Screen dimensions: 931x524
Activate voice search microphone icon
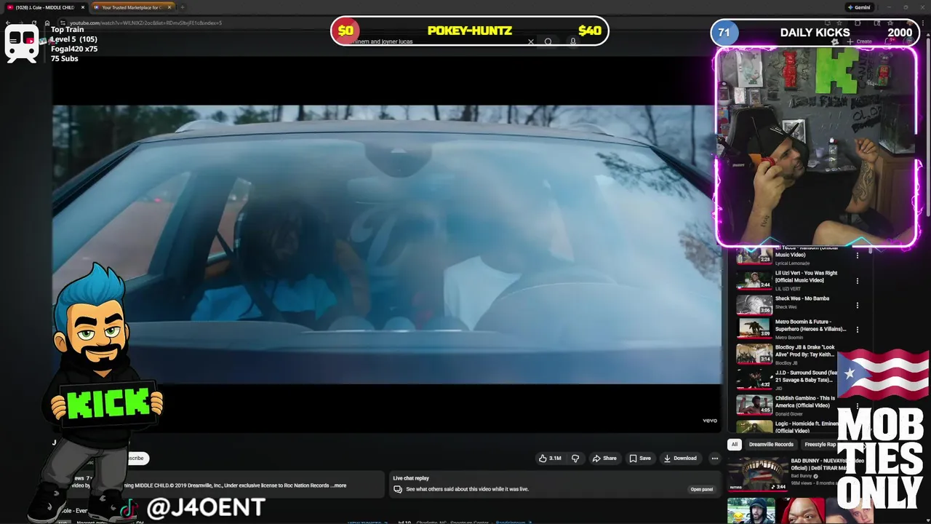click(x=573, y=41)
